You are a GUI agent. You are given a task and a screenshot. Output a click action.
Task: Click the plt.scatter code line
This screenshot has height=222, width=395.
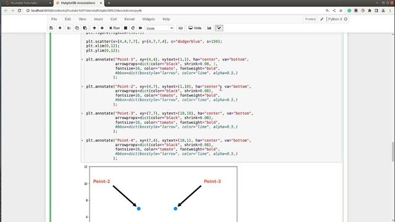(x=154, y=41)
